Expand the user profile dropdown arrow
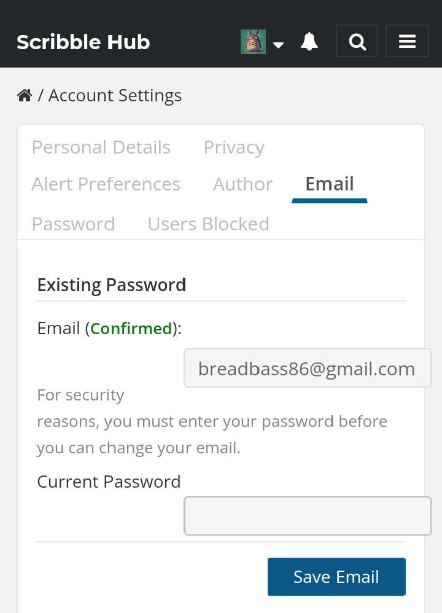This screenshot has height=613, width=442. tap(279, 44)
